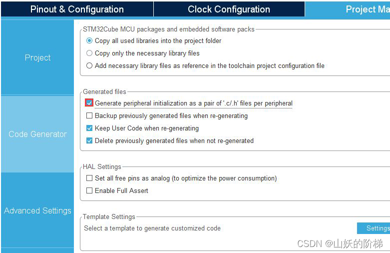Screen dimensions: 390x253
Task: Click the Keep User Code when re-generating label
Action: click(147, 128)
